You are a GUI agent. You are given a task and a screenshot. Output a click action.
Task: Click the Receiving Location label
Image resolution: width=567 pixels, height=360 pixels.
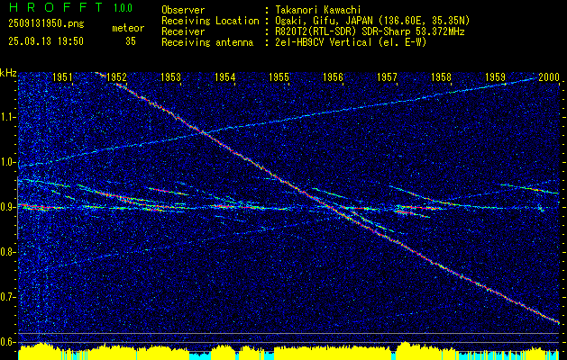210,21
